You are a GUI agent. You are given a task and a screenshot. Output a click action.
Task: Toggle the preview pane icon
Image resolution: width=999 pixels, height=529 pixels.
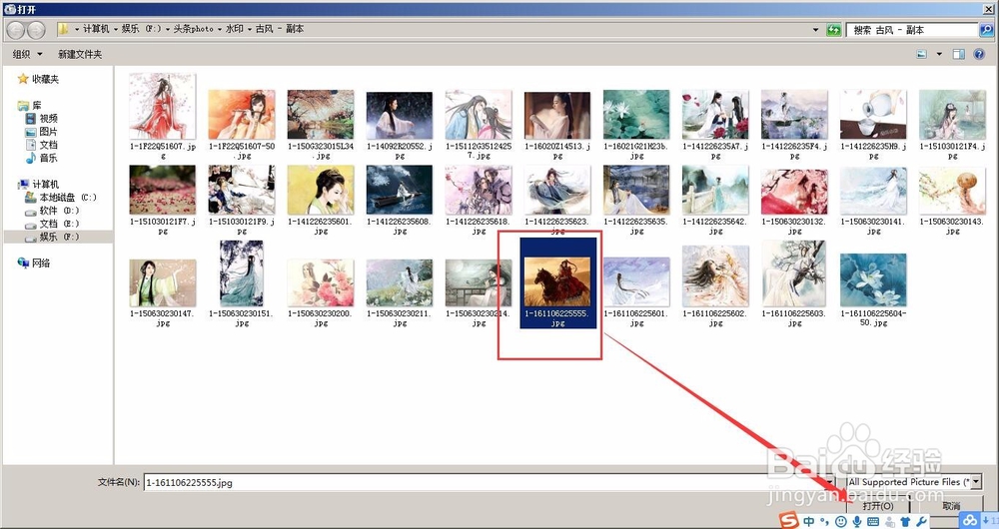(x=958, y=54)
